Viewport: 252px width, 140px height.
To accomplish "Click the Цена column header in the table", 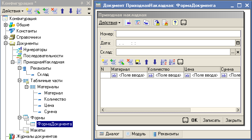I will click(202, 69).
